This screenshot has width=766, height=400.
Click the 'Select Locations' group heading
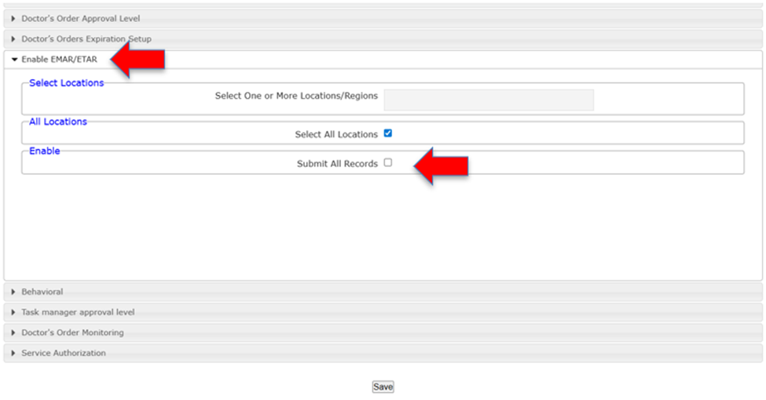tap(67, 83)
